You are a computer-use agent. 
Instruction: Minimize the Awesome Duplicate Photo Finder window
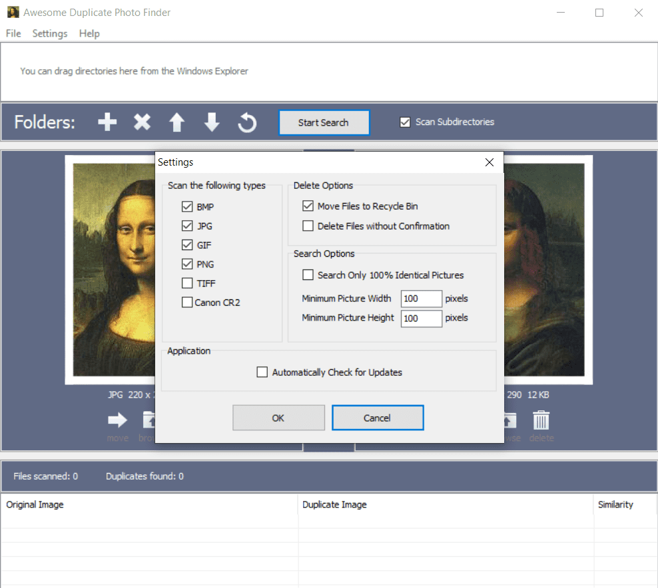point(561,13)
